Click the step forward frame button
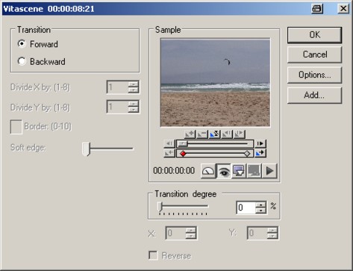This screenshot has width=353, height=271. [260, 143]
